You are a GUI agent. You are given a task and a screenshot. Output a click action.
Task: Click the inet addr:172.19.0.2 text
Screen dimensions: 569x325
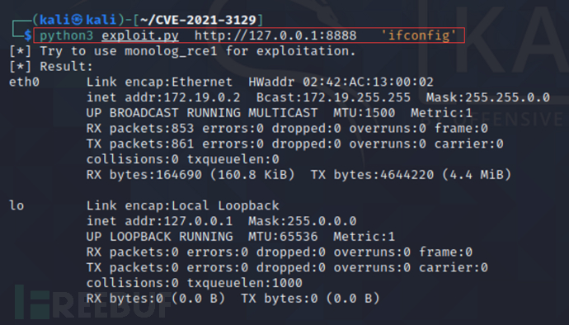click(163, 97)
